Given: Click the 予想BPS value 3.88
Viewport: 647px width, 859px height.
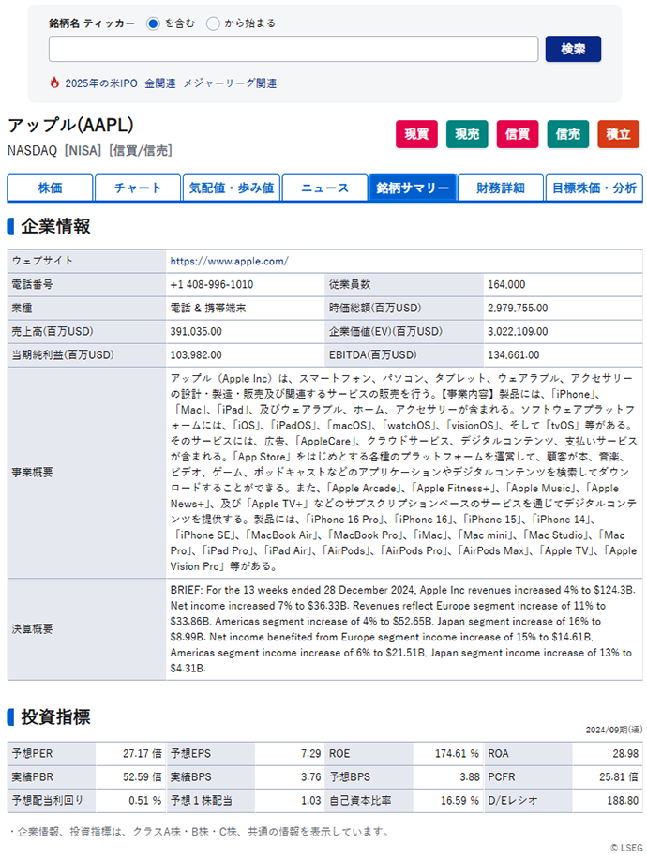Looking at the screenshot, I should (x=470, y=777).
